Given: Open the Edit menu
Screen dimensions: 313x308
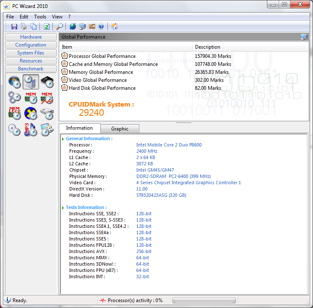Looking at the screenshot, I should 24,17.
